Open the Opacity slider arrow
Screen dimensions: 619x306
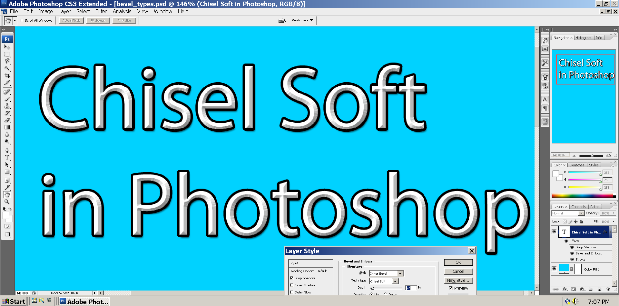(x=613, y=213)
